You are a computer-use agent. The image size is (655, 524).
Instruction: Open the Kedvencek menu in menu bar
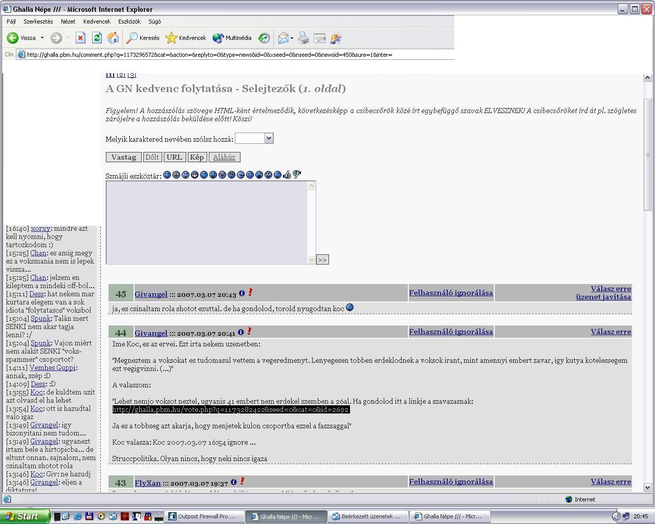[97, 21]
